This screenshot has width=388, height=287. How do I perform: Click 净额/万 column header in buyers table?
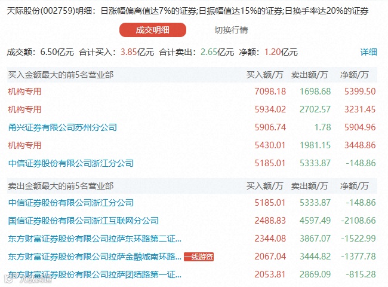coord(355,75)
